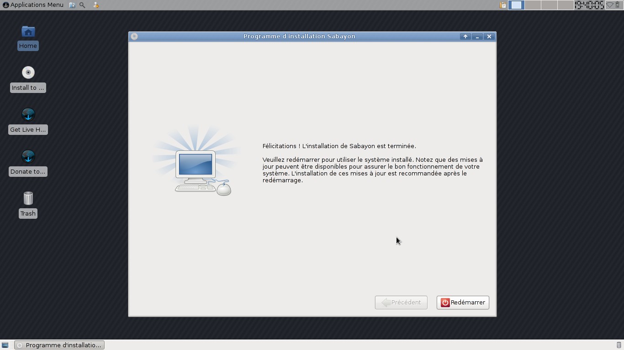The height and width of the screenshot is (350, 624).
Task: Click the Programme d'installation taskbar entry
Action: 59,345
